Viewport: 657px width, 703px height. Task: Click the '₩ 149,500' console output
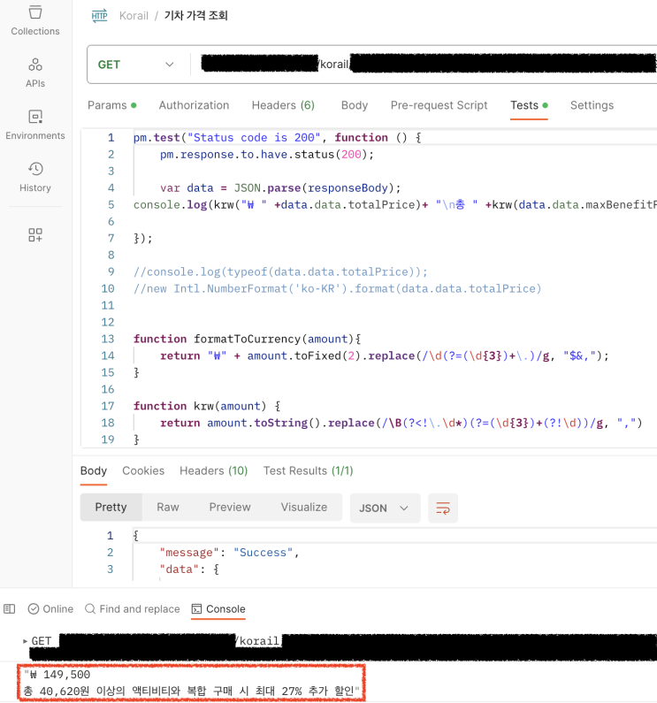[x=57, y=675]
